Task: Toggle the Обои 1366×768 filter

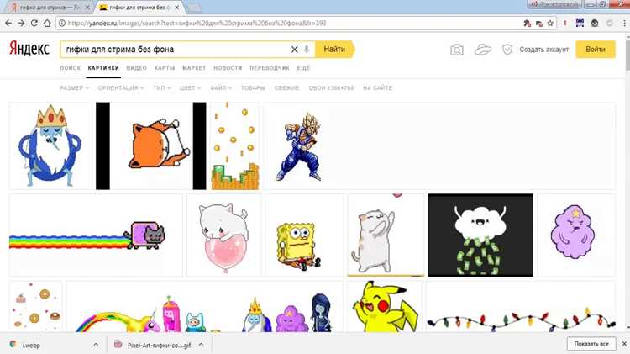Action: (331, 87)
